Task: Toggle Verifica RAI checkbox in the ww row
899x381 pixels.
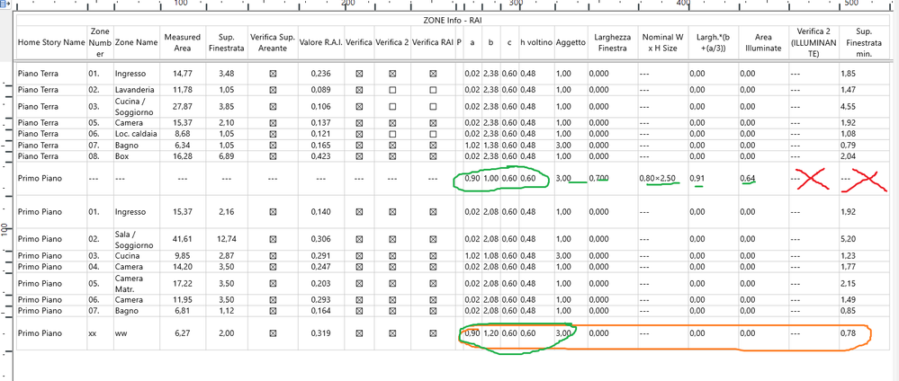Action: [433, 333]
